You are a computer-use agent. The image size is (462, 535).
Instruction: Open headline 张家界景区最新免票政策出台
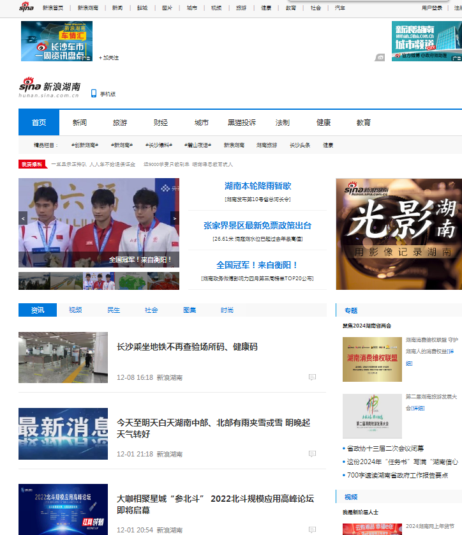[x=257, y=225]
